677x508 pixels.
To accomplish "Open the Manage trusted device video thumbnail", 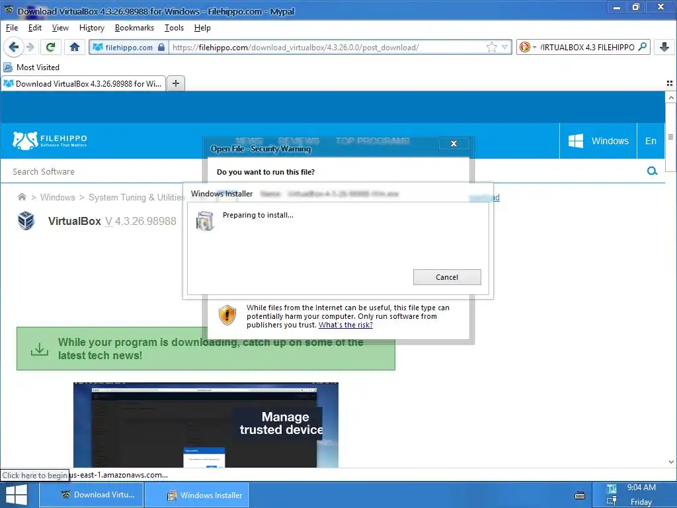I will pos(206,425).
